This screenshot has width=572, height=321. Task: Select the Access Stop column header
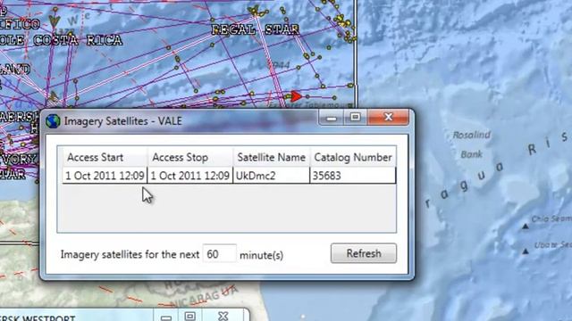189,157
